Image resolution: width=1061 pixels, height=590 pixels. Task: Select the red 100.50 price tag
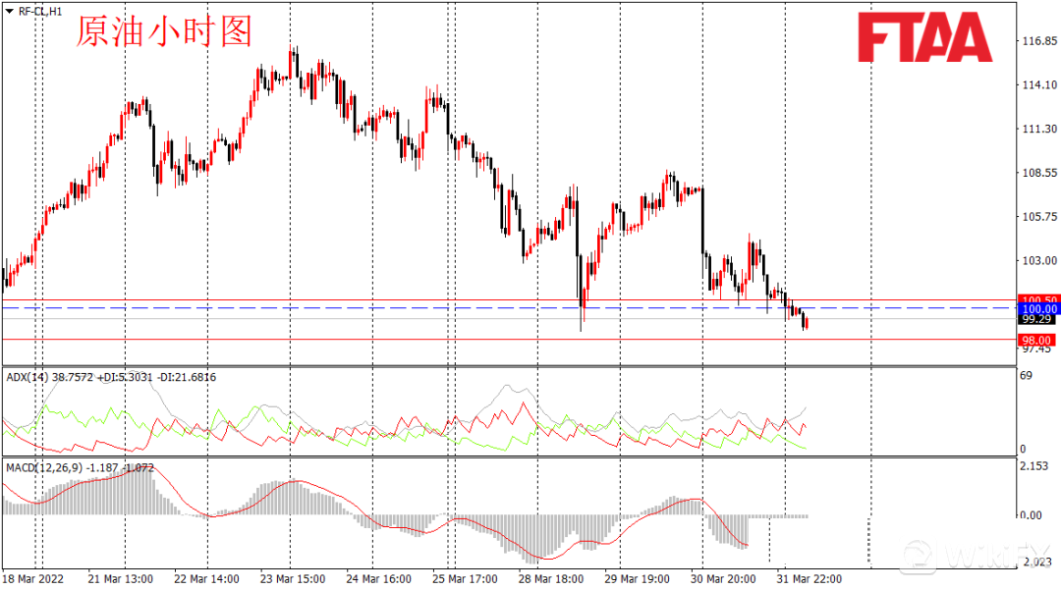click(x=1038, y=299)
